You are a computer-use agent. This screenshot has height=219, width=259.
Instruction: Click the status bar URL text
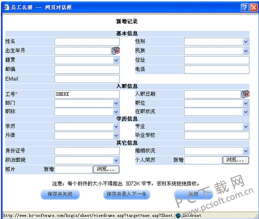pyautogui.click(x=88, y=215)
